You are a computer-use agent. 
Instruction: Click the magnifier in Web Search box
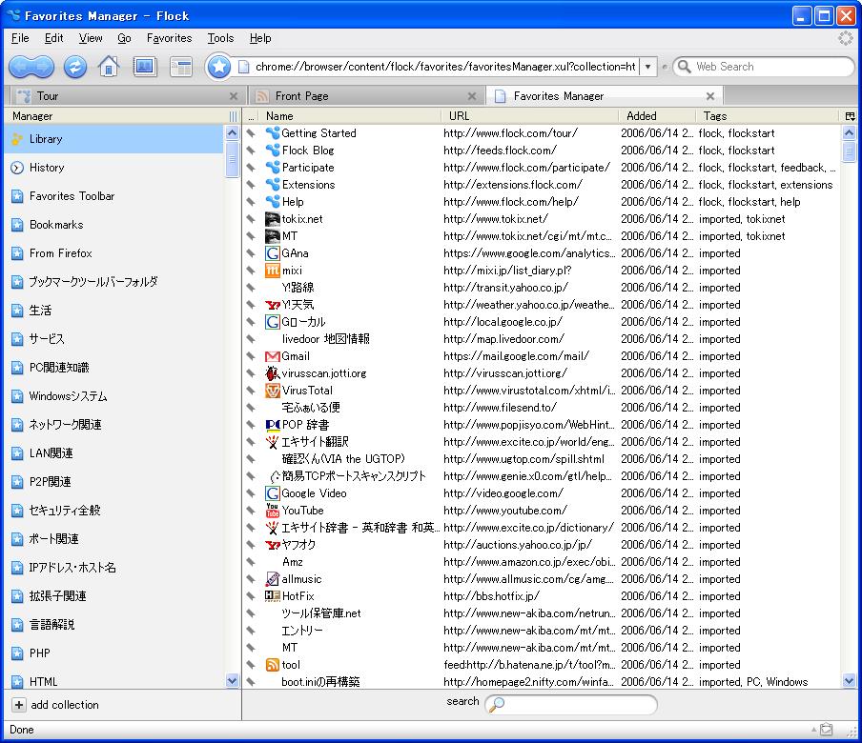pos(684,67)
